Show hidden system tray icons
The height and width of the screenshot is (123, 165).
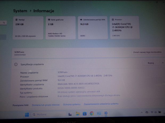click(142, 112)
